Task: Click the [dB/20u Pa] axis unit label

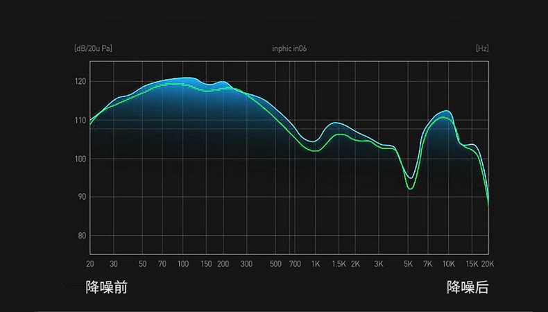Action: pyautogui.click(x=94, y=49)
